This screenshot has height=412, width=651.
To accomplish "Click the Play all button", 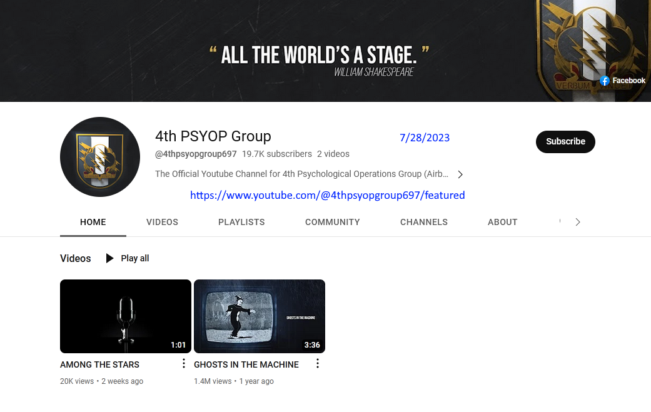I will (x=128, y=258).
